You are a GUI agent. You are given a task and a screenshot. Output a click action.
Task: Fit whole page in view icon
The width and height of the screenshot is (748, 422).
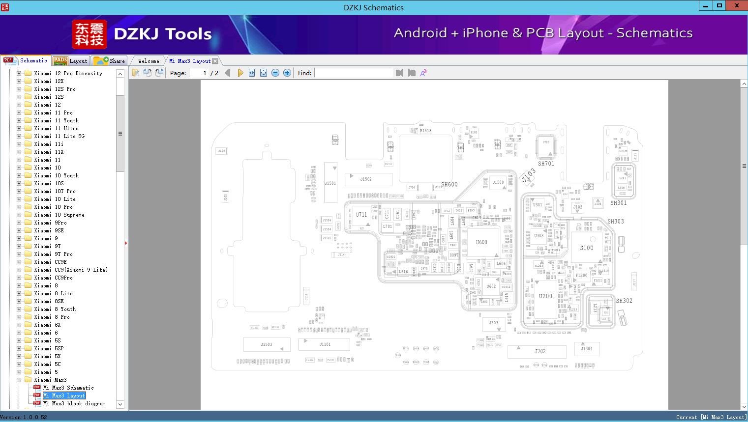(x=264, y=73)
